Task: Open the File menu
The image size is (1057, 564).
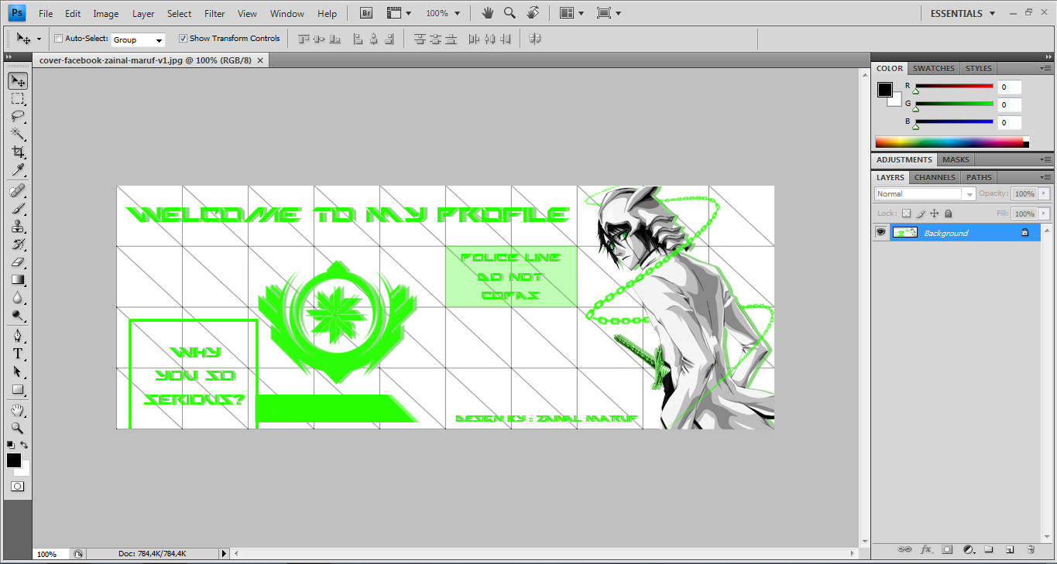Action: click(x=46, y=14)
